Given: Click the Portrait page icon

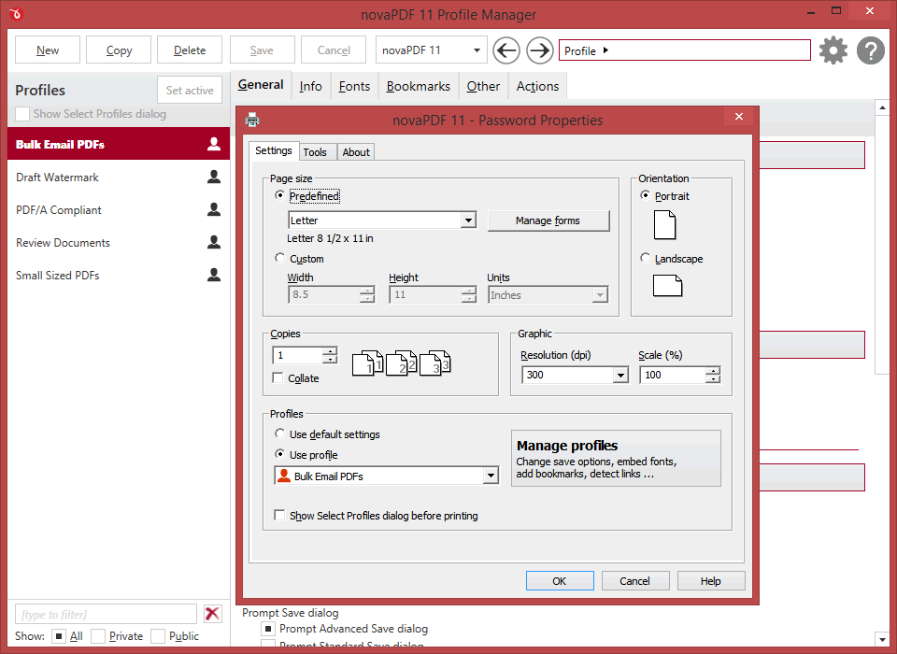Looking at the screenshot, I should 664,224.
